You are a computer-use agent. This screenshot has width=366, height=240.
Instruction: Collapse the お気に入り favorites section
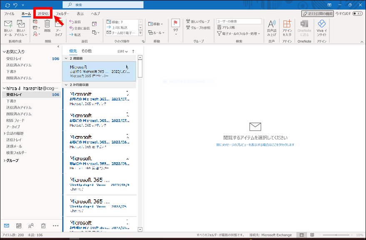(4, 52)
